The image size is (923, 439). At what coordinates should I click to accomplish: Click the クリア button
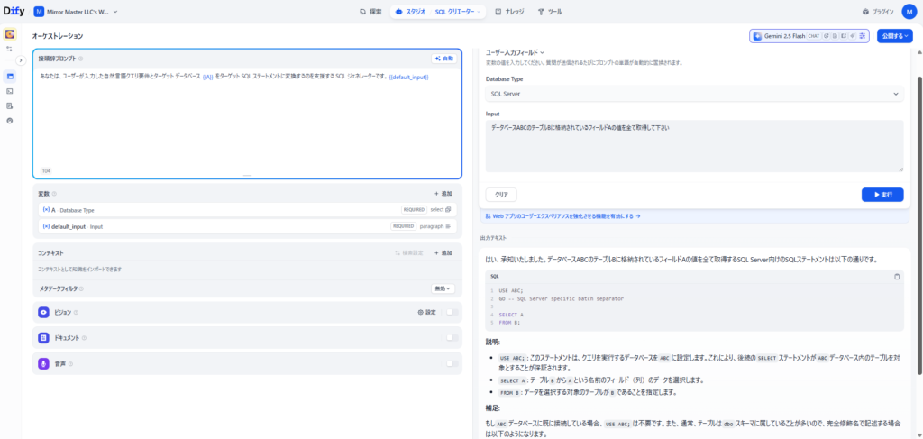[501, 194]
